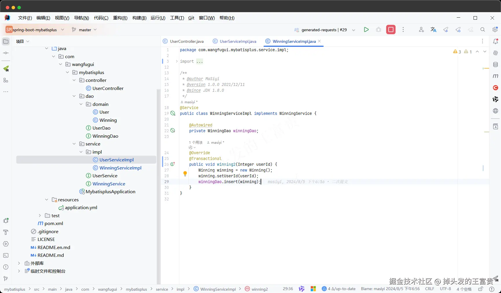501x293 pixels.
Task: Expand the folded import block on line 3
Action: 177,61
